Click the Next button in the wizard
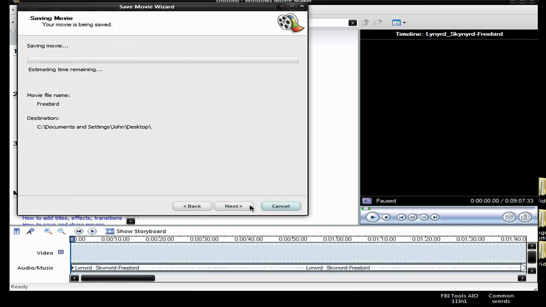Screen dimensions: 546x307 coord(233,206)
